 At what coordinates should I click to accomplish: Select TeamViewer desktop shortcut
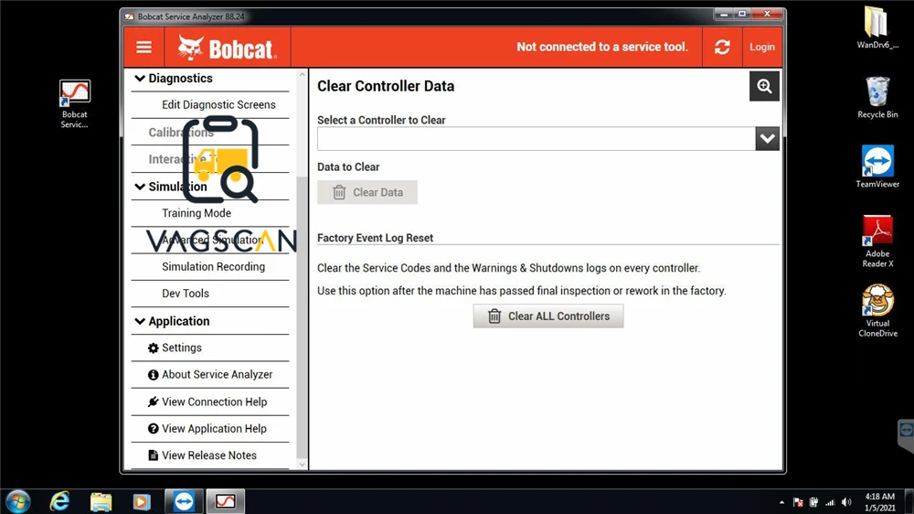877,166
